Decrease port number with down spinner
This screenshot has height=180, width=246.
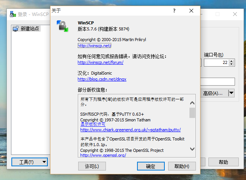click(x=232, y=64)
